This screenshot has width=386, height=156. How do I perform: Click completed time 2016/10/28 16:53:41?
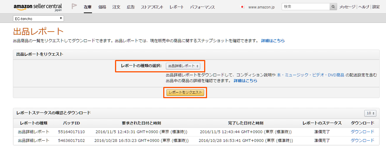click(x=246, y=140)
